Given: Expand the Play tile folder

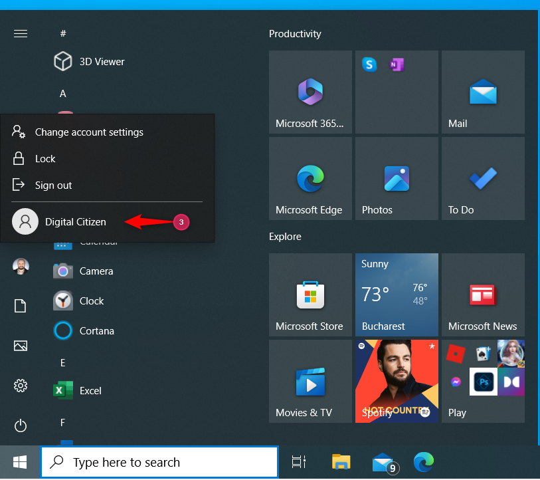Looking at the screenshot, I should tap(483, 382).
